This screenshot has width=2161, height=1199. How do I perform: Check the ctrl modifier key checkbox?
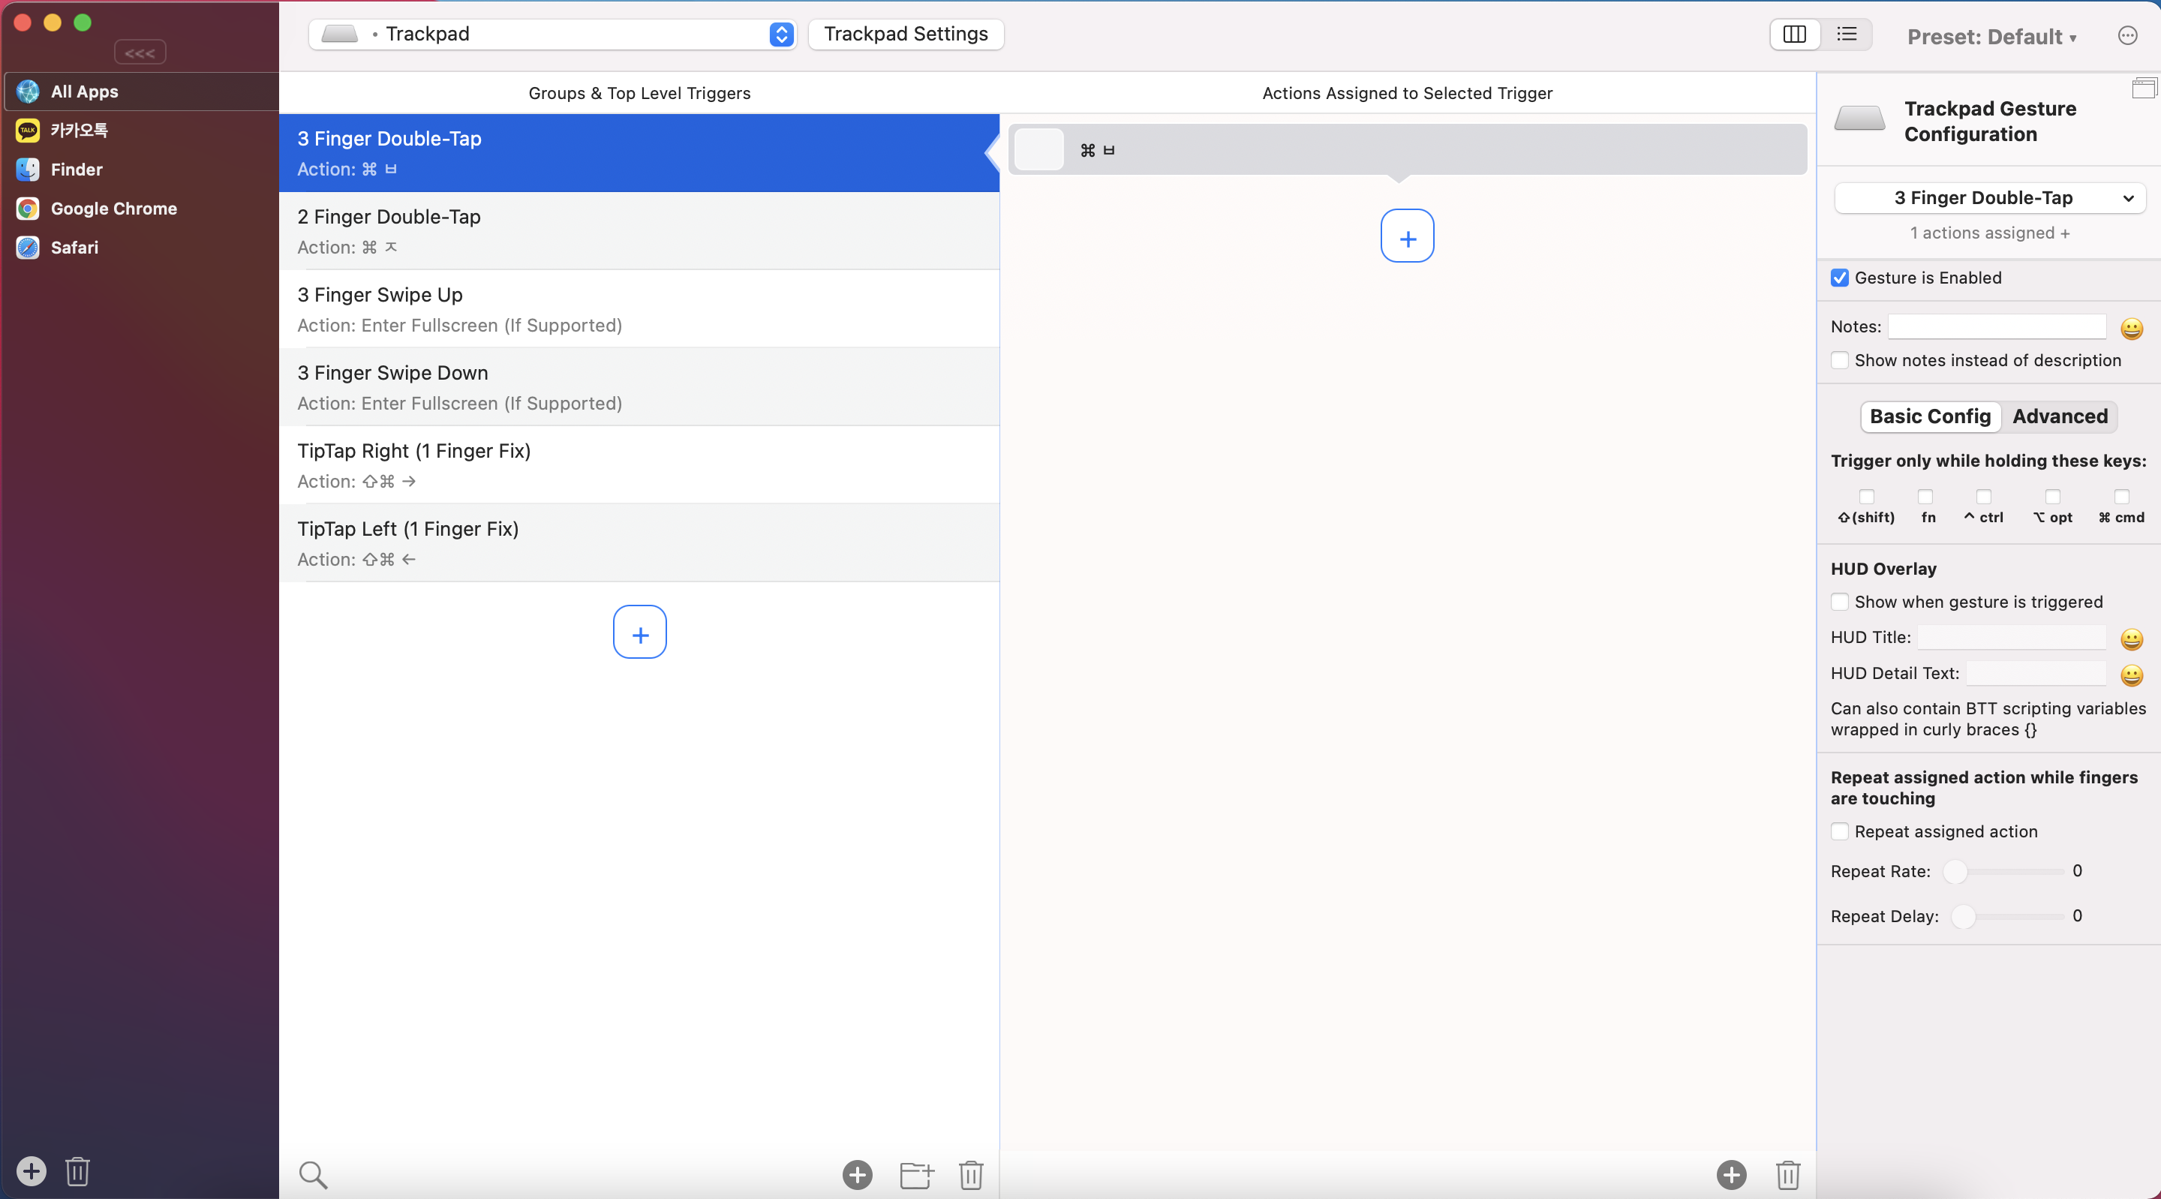[x=1984, y=497]
